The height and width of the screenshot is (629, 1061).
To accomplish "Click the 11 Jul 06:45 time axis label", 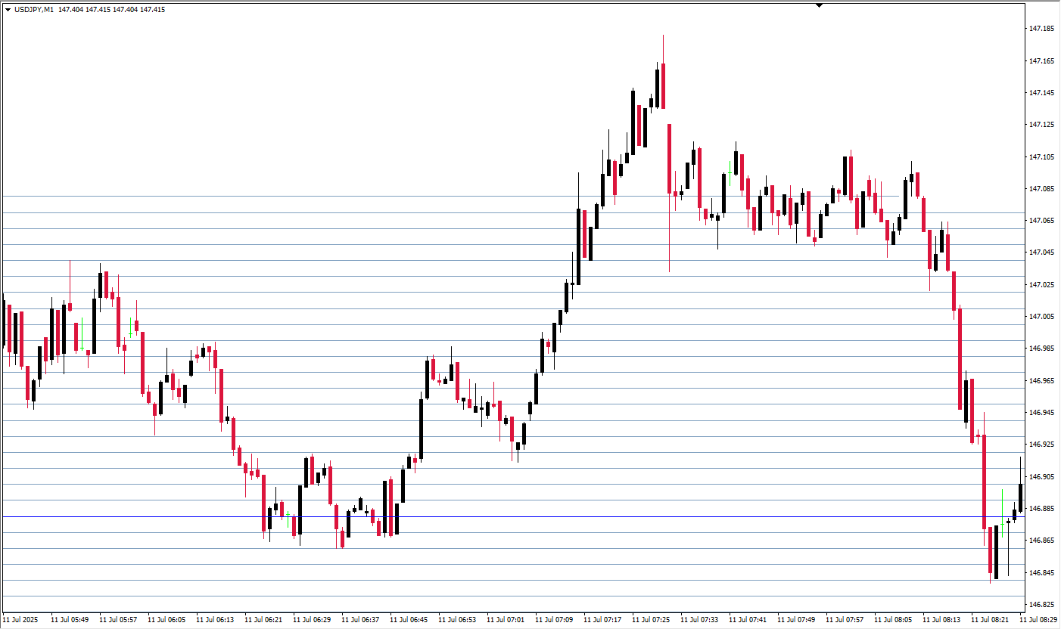I will 409,620.
